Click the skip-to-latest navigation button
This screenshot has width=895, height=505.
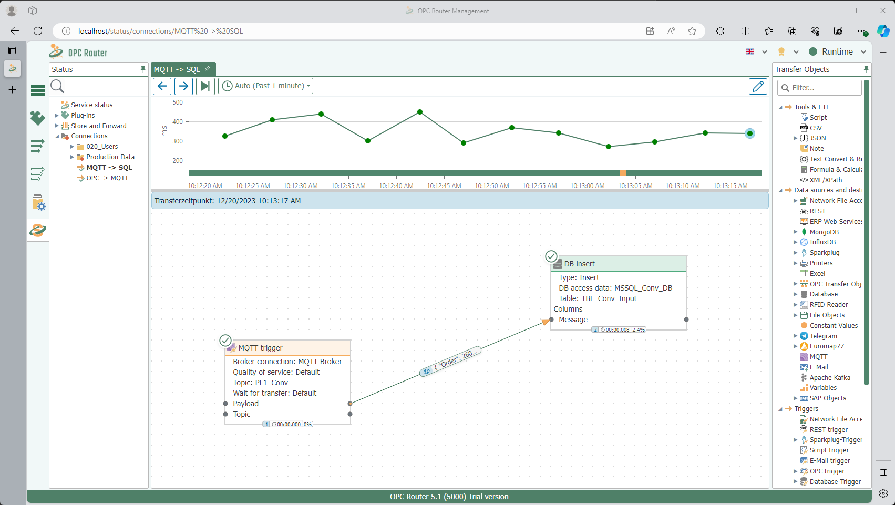pos(205,86)
